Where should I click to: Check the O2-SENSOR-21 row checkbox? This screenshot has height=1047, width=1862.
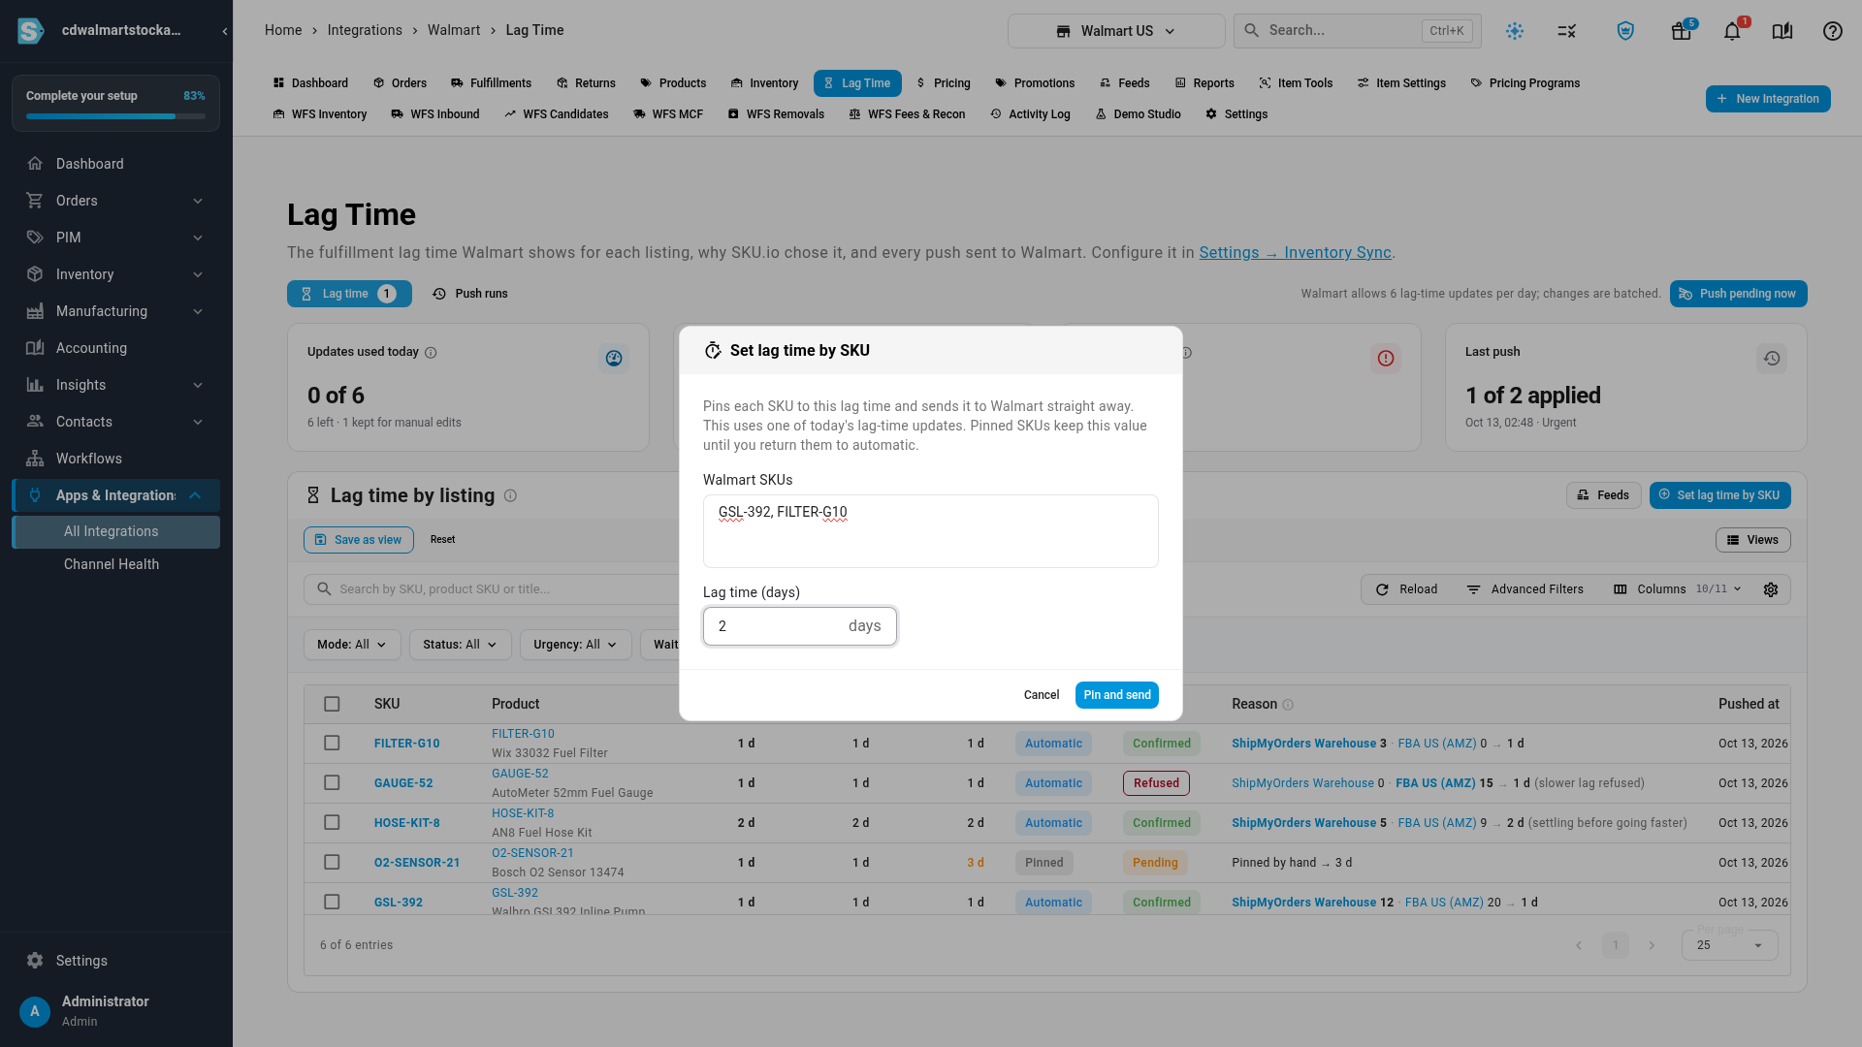click(332, 863)
